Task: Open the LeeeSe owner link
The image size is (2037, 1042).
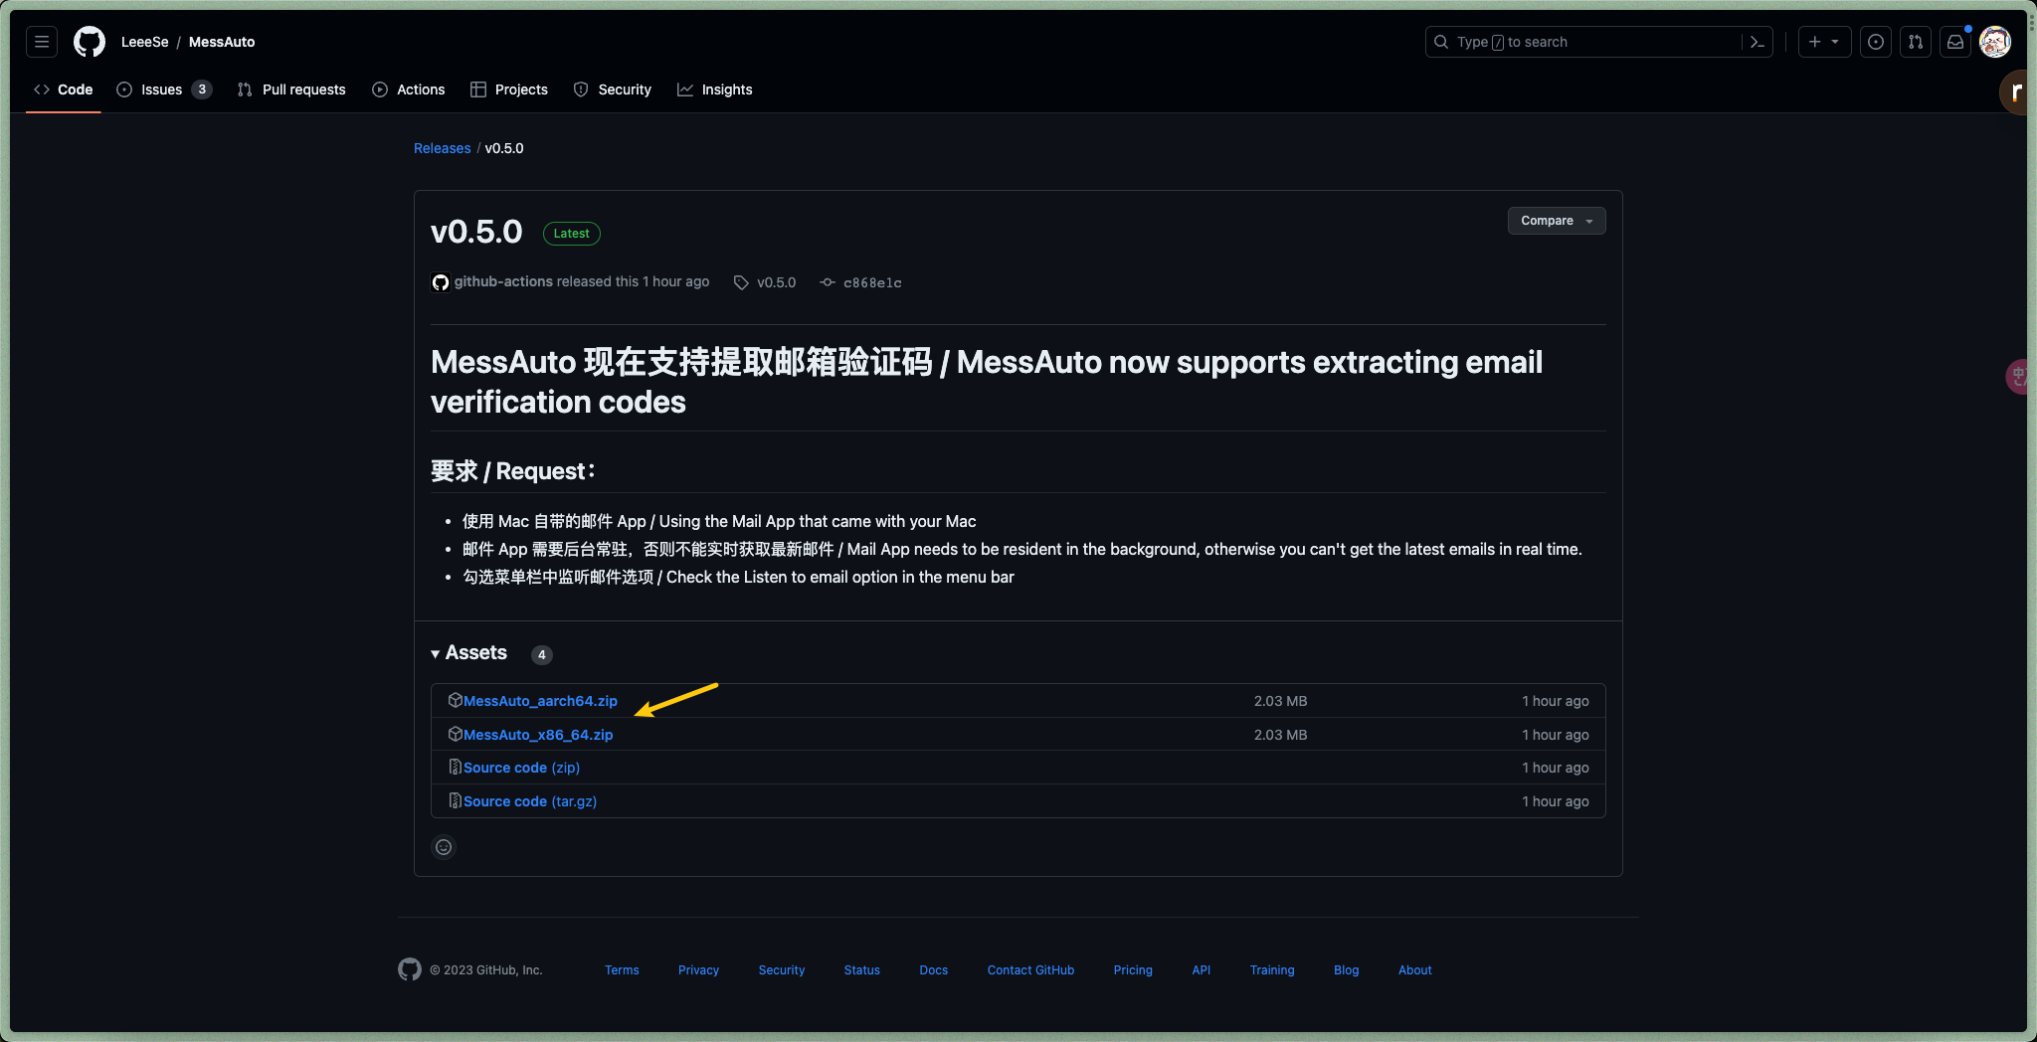Action: tap(145, 42)
